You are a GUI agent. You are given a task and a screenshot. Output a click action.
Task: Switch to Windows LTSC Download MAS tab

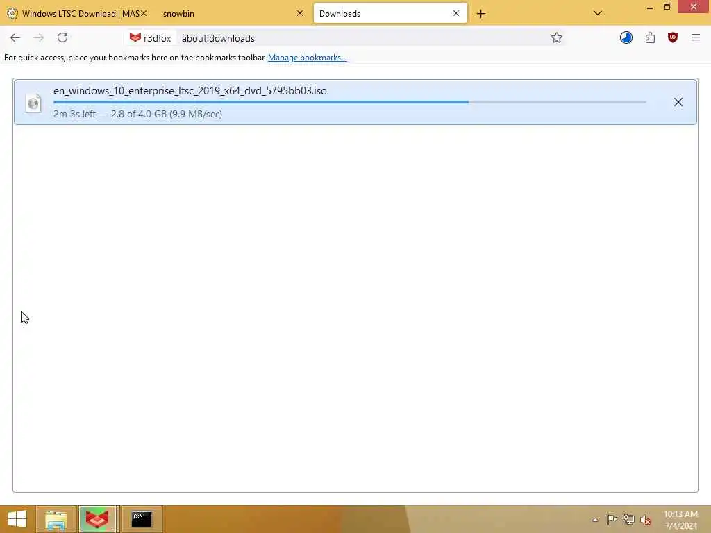(x=77, y=14)
